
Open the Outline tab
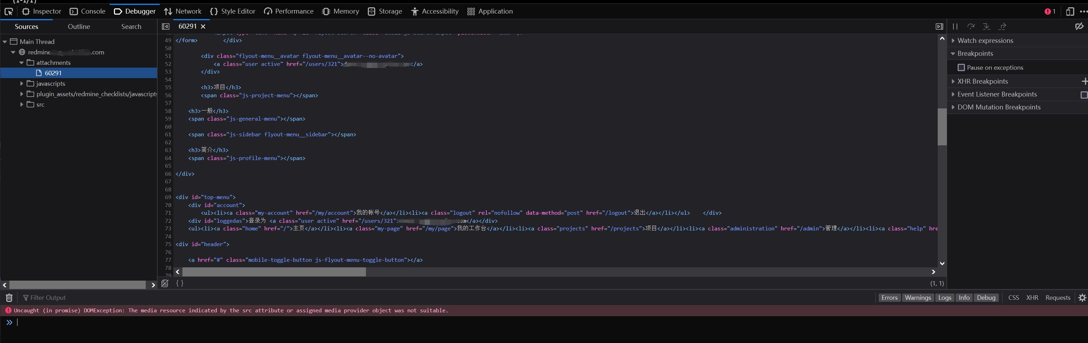79,26
